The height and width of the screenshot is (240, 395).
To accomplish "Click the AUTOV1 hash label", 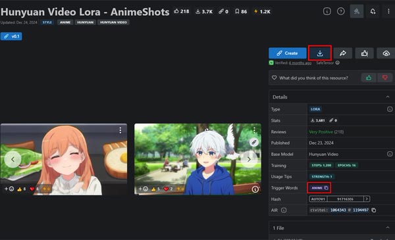I will 318,199.
